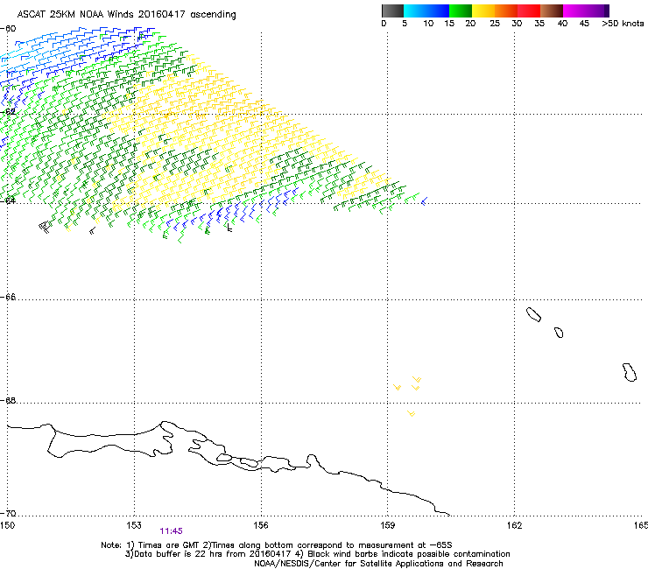Click the title text ASCAT 25KM NOAA Winds
This screenshot has width=648, height=569.
[x=76, y=14]
